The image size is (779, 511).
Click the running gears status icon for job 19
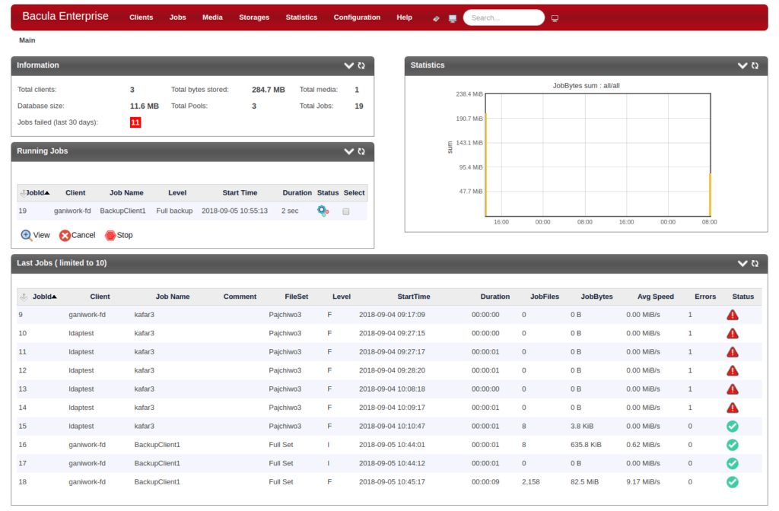click(323, 211)
